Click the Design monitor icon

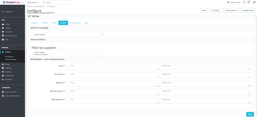tap(3, 64)
